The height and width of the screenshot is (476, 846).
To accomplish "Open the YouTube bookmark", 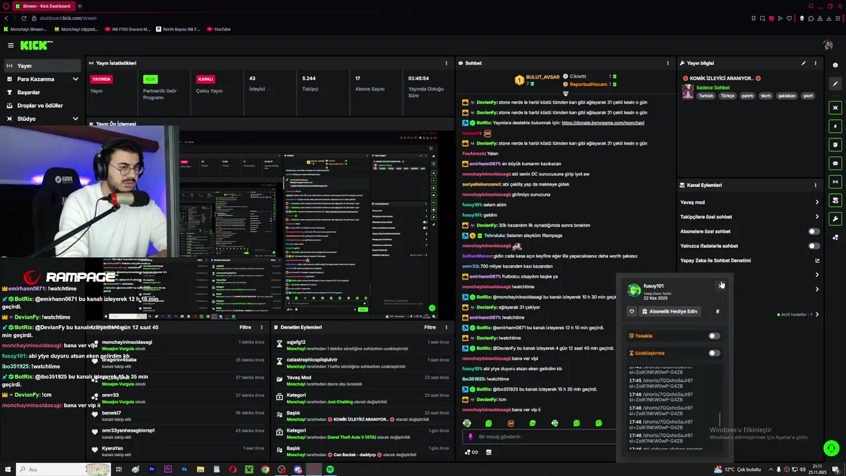I will [x=218, y=29].
